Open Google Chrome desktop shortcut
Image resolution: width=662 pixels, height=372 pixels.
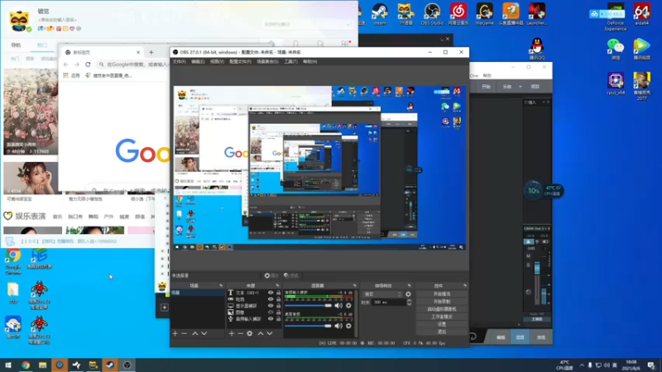(x=13, y=261)
